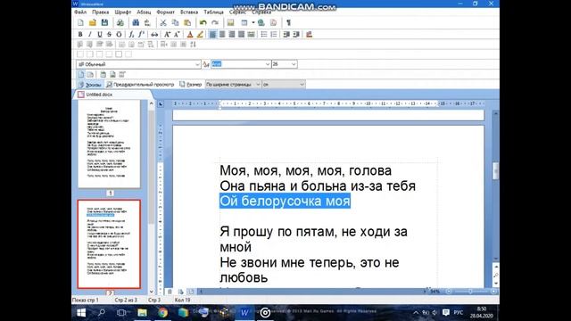Viewport: 571px width, 321px height.
Task: Center align the text
Action: pyautogui.click(x=222, y=35)
